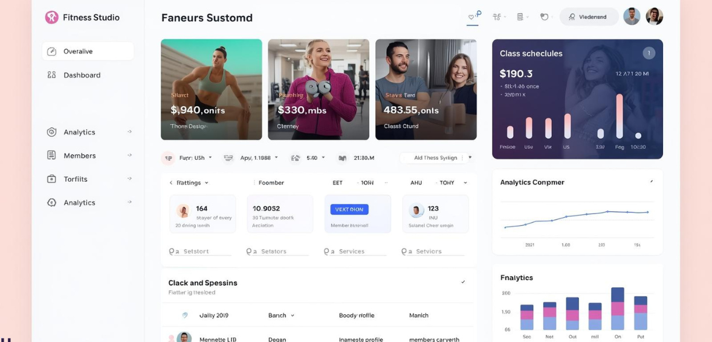Click the info icon on Class schedules card

pyautogui.click(x=649, y=53)
